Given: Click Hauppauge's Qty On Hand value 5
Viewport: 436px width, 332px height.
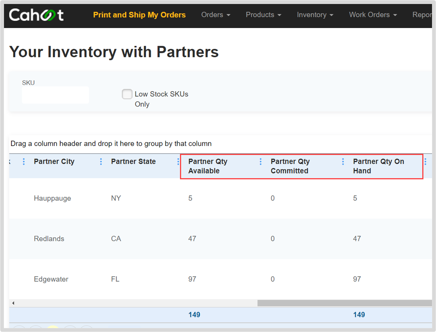Looking at the screenshot, I should tap(355, 198).
